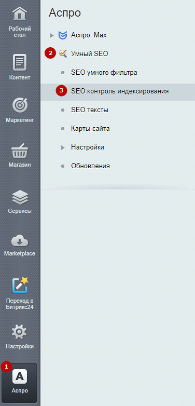Screen dimensions: 195x406
Task: Click the Сервисы label
Action: [x=20, y=211]
